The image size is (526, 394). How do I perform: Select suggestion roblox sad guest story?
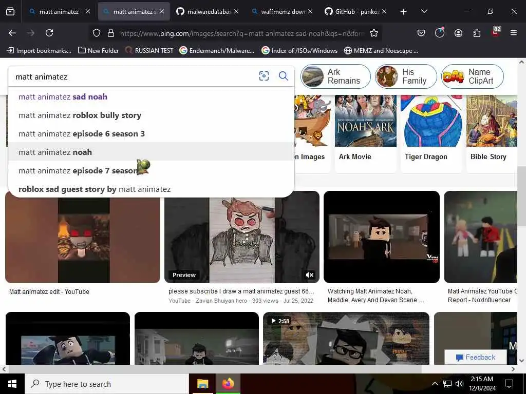(151, 189)
